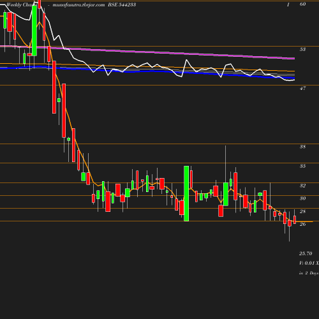Click the volume text 'V: 0.01 X'
Screen dimensions: 319x319
coord(309,263)
